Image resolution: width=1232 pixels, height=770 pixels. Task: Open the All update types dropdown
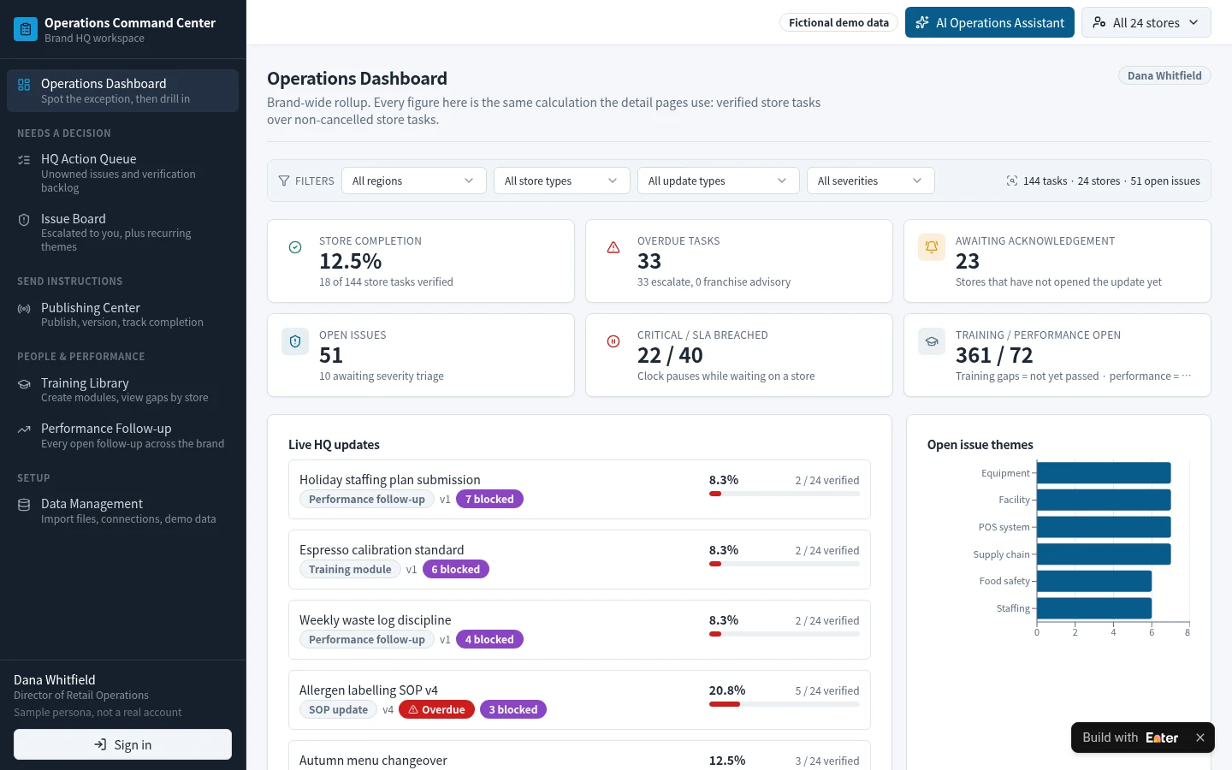(x=719, y=181)
